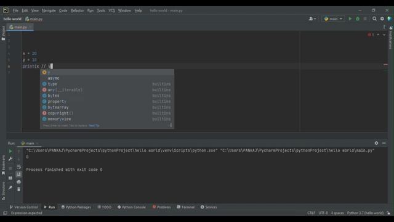Print the Run console output
Screen dimensions: 394x222
pyautogui.click(x=19, y=182)
